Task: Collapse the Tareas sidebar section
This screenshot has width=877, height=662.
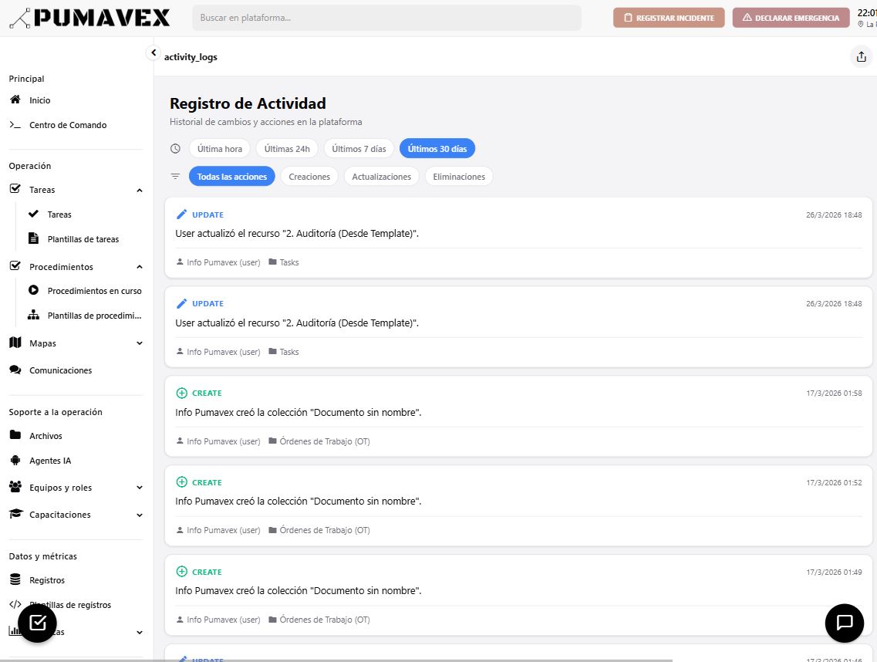Action: [x=140, y=190]
